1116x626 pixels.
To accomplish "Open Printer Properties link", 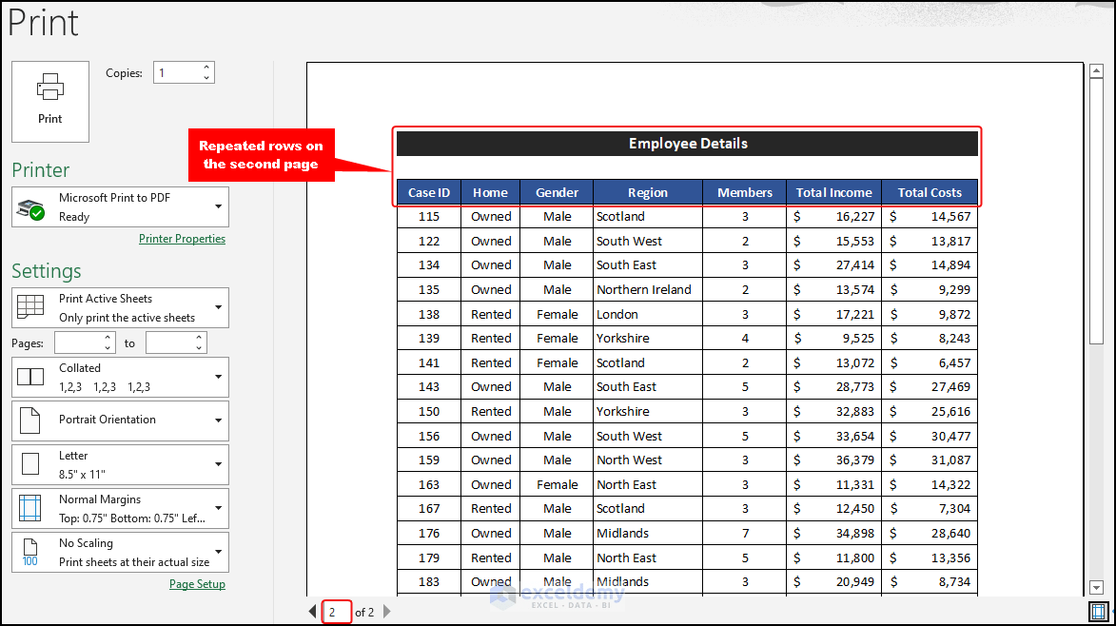I will tap(182, 238).
